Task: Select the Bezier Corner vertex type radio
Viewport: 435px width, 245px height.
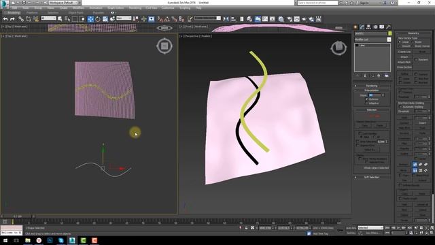Action: (x=413, y=46)
